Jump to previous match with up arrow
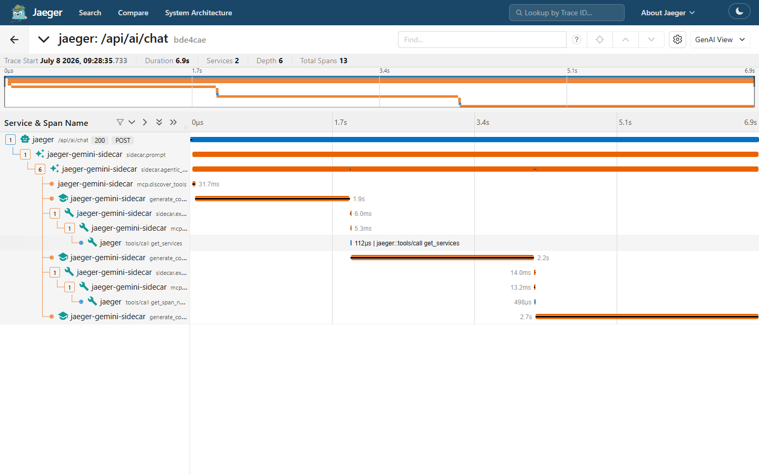The height and width of the screenshot is (474, 759). (x=626, y=39)
